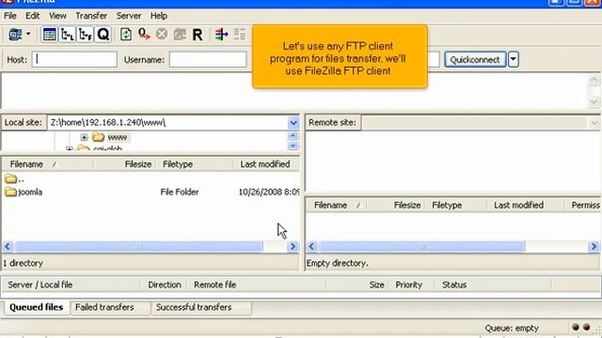Toggle processing of the transfer queue
This screenshot has height=338, width=602.
(144, 35)
